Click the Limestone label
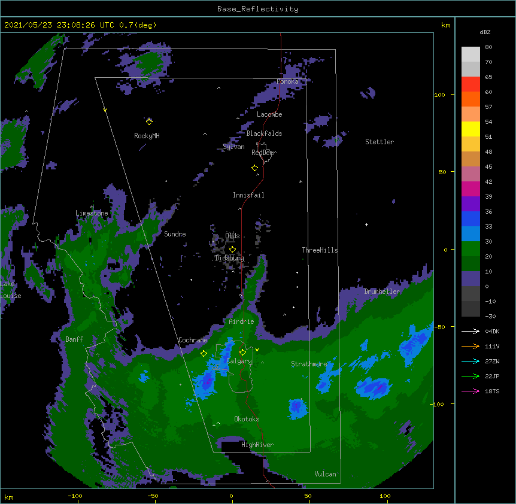 pos(92,213)
